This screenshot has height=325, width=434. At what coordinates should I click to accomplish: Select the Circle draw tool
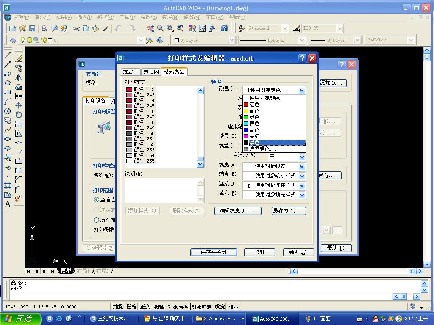click(x=8, y=111)
